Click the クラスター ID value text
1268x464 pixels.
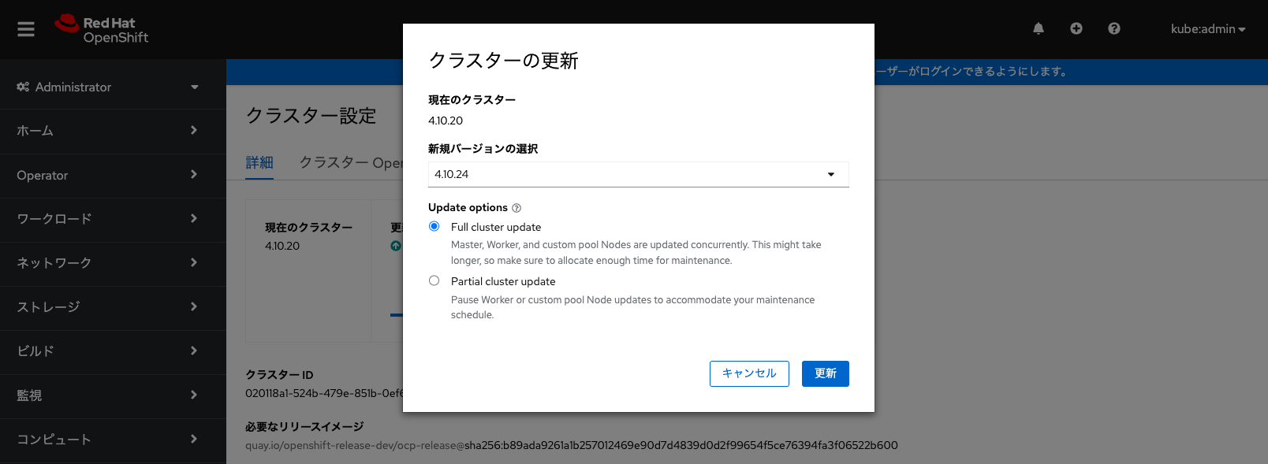pyautogui.click(x=324, y=393)
